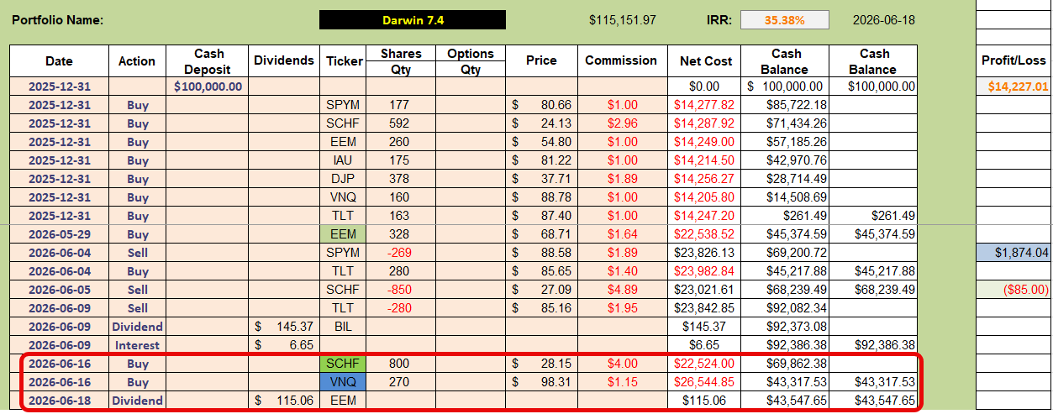Select the $43,547.65 final cash balance
This screenshot has height=414, width=1053.
pos(872,401)
